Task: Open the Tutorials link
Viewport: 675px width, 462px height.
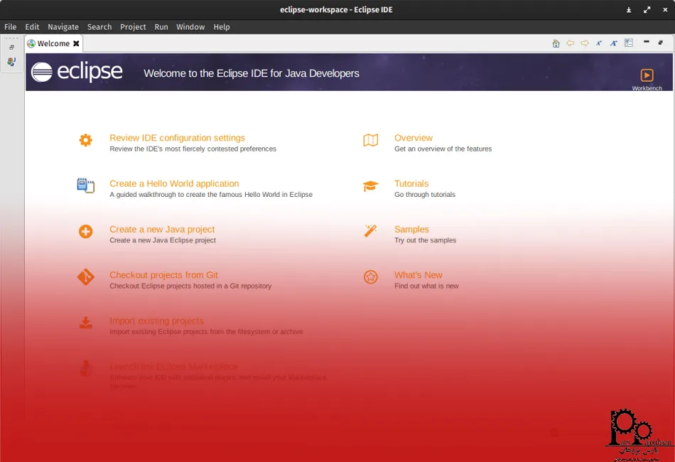Action: click(411, 183)
